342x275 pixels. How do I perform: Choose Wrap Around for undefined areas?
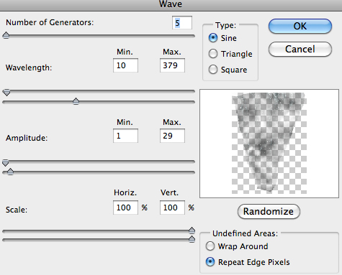(210, 246)
